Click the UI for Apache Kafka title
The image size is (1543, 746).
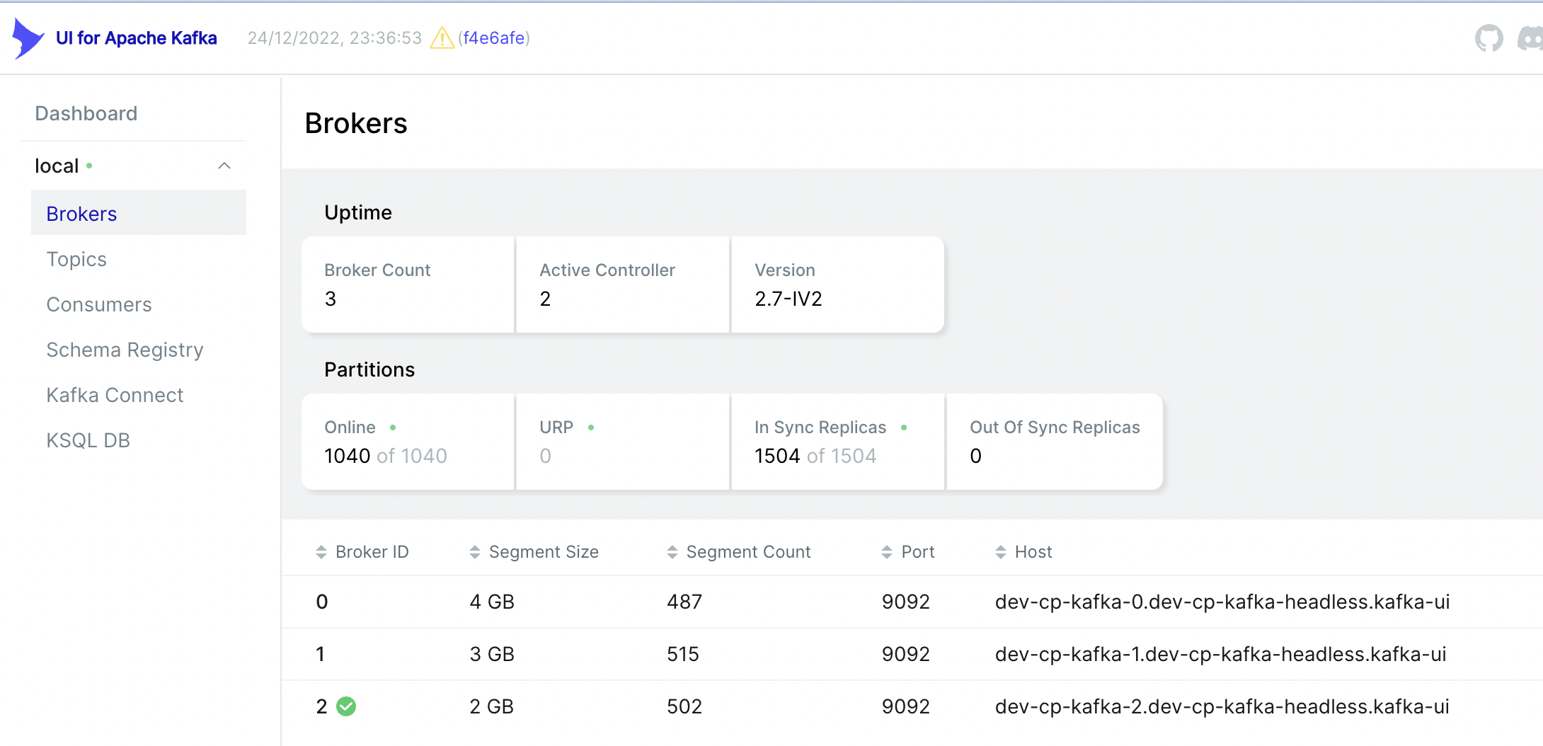pyautogui.click(x=137, y=38)
